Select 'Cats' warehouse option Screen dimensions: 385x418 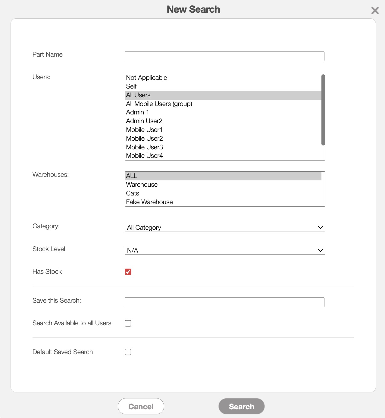point(133,193)
